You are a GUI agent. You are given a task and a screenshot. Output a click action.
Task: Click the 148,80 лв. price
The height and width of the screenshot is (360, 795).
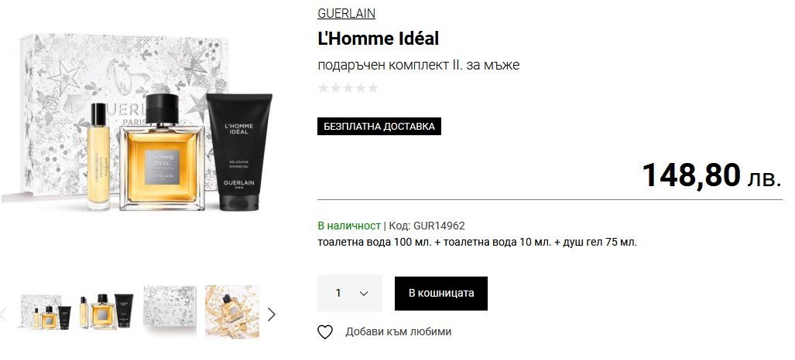(x=712, y=175)
